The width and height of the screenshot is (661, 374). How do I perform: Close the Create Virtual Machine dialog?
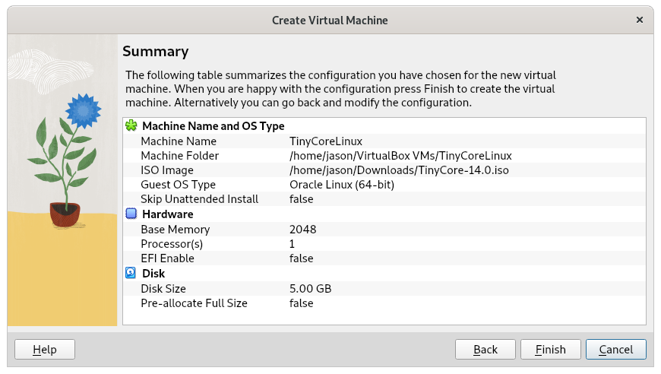pos(640,20)
